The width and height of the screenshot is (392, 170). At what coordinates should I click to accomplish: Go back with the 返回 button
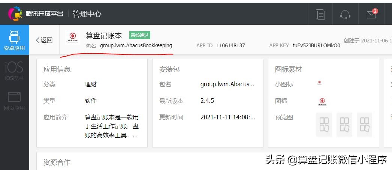(x=44, y=40)
